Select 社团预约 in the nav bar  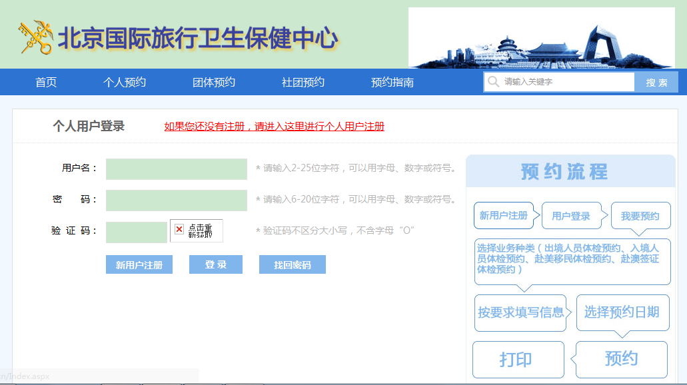pos(303,83)
